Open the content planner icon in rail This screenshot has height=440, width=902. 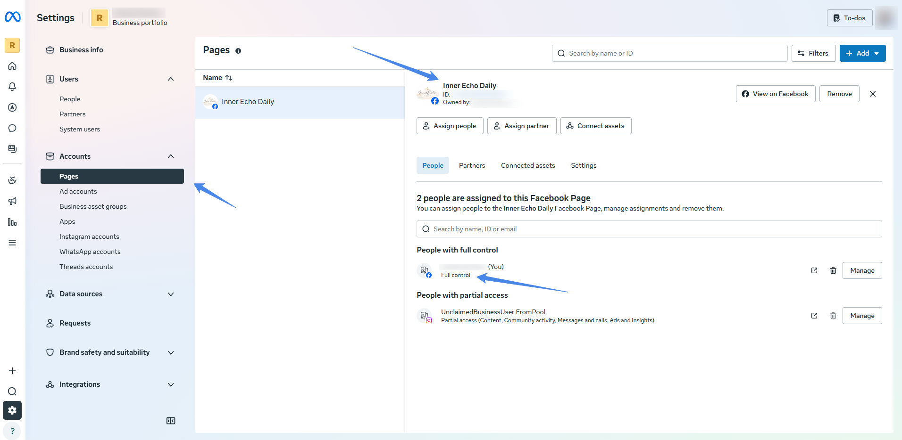coord(12,149)
